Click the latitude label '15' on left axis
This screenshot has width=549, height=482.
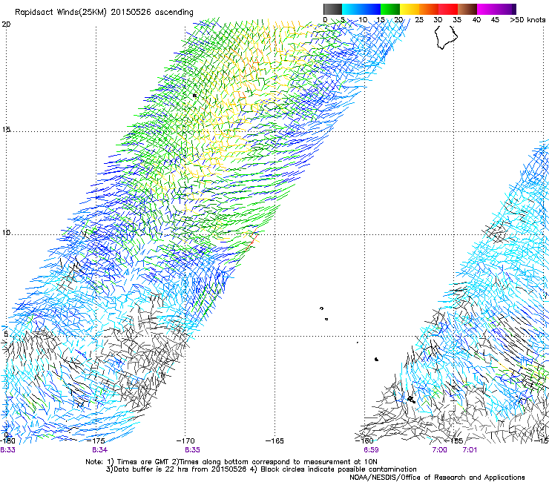tap(6, 130)
